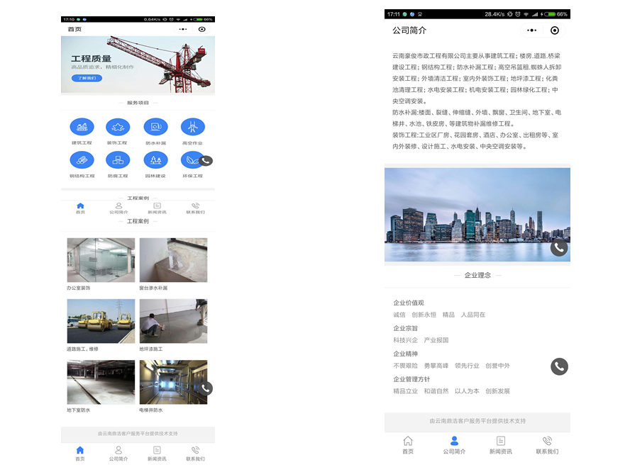630x472 pixels.
Task: Tap the 防水补漏 service icon
Action: pyautogui.click(x=155, y=128)
